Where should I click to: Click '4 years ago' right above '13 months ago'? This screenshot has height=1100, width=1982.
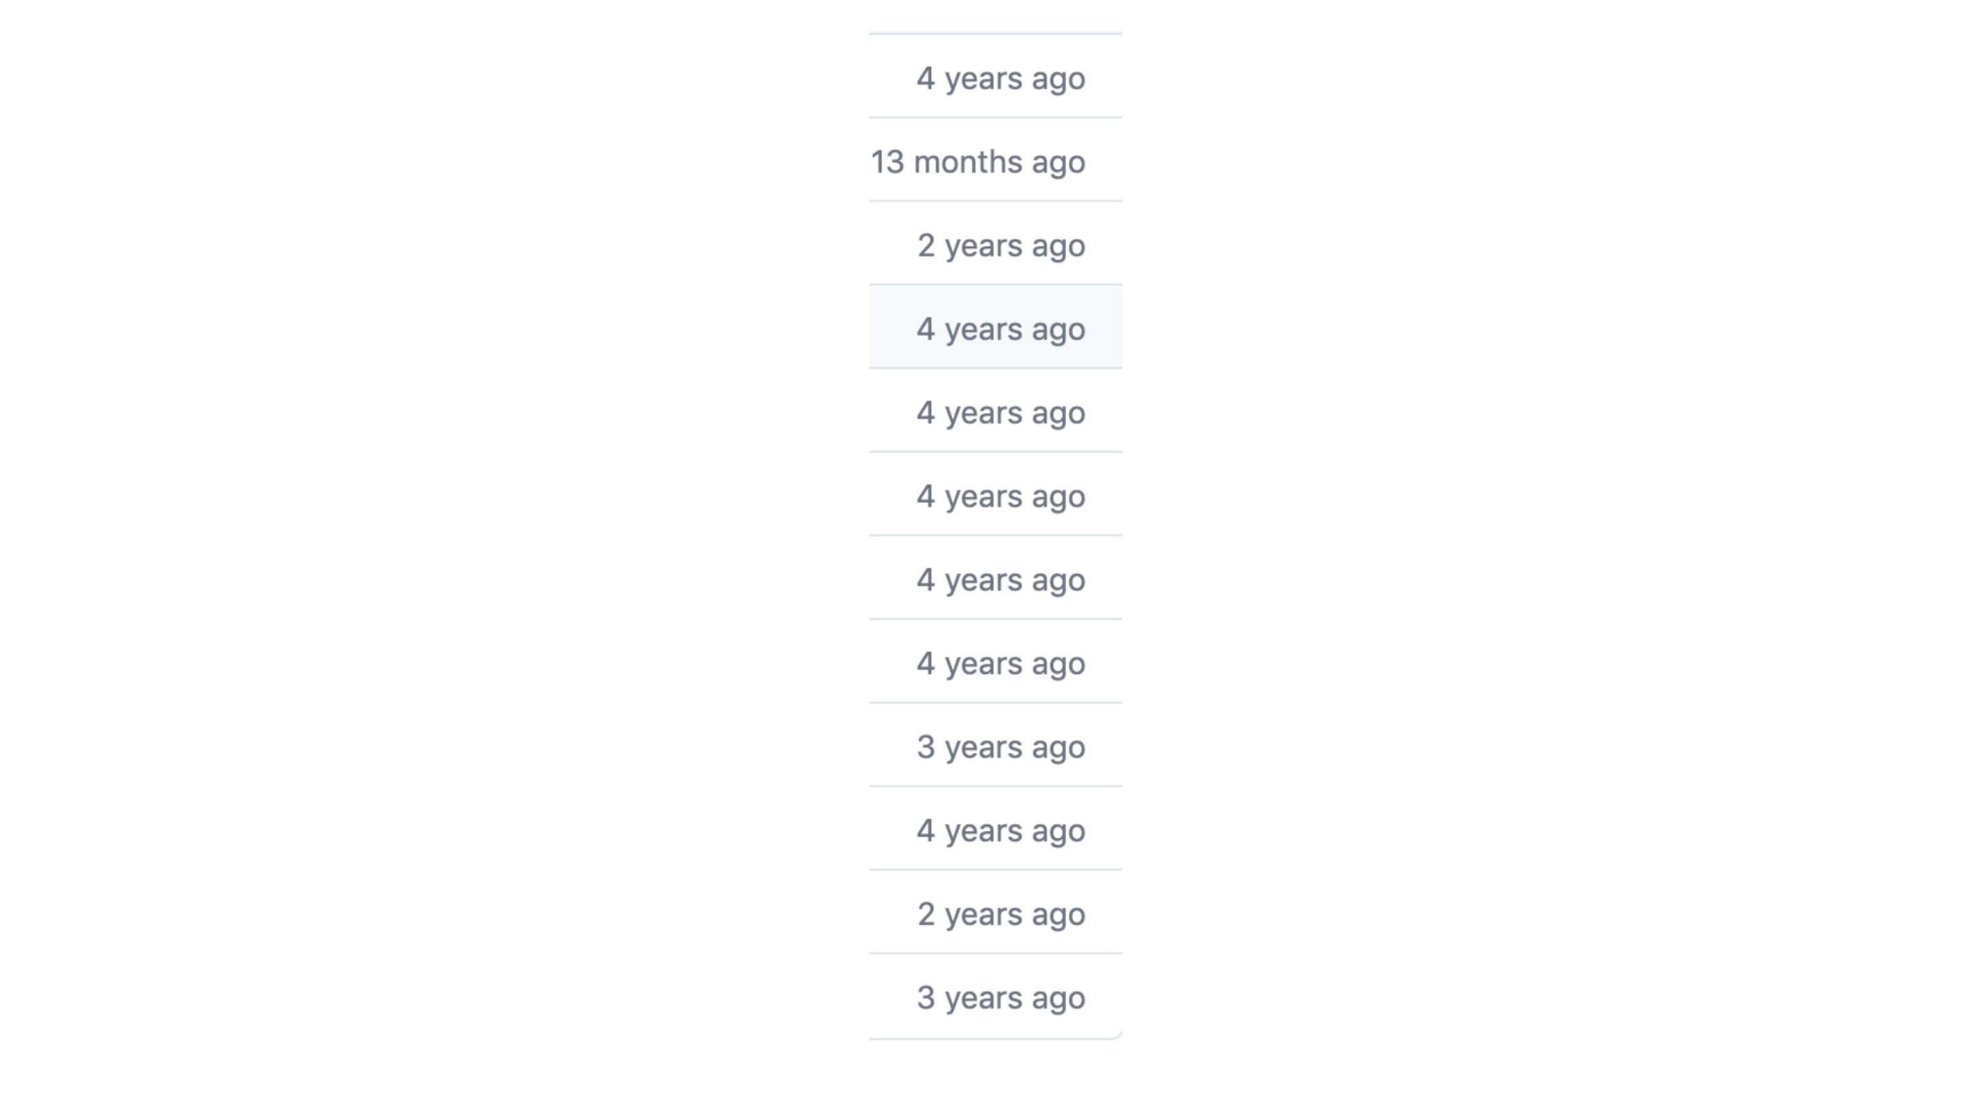pyautogui.click(x=1001, y=78)
